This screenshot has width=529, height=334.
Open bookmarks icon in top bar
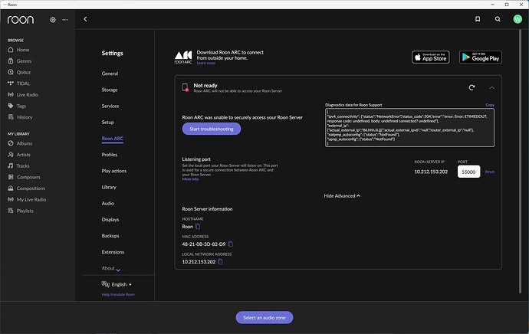tap(478, 19)
